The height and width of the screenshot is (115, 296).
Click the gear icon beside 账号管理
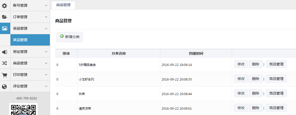4,6
